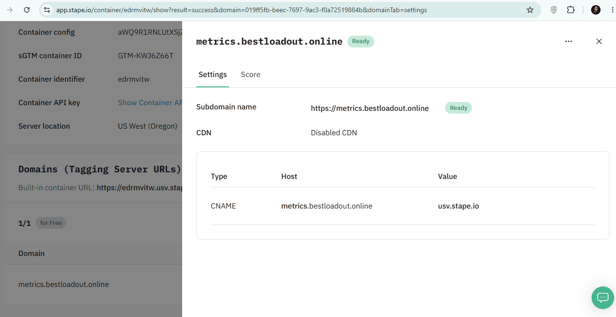Click the Disabled CDN value
Screen dimensions: 616x317
pos(334,133)
